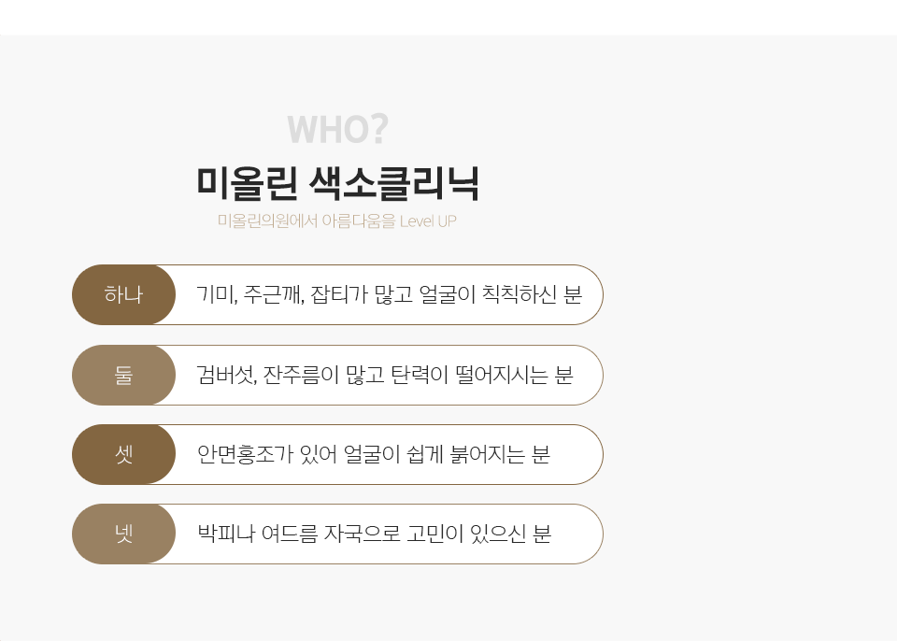Click "고민이 있으신 분" text
The width and height of the screenshot is (897, 641).
pyautogui.click(x=479, y=534)
